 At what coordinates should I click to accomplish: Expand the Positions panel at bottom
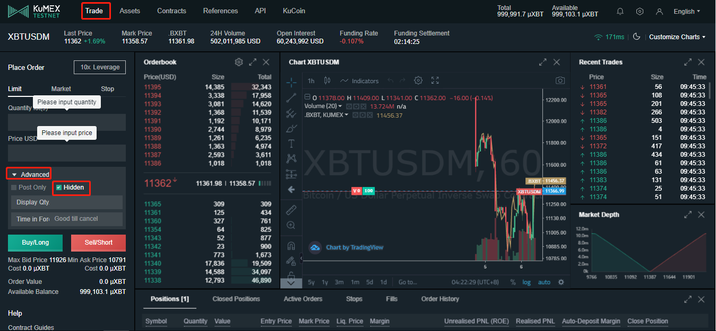coord(688,299)
